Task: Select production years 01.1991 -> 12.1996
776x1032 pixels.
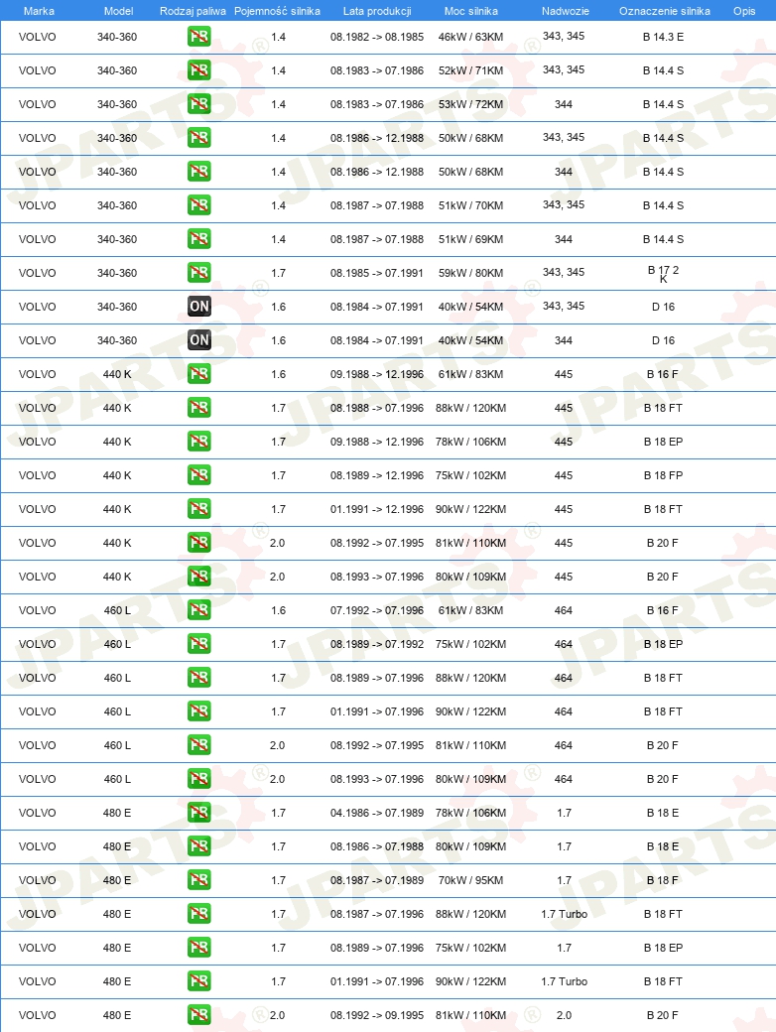Action: [x=377, y=509]
